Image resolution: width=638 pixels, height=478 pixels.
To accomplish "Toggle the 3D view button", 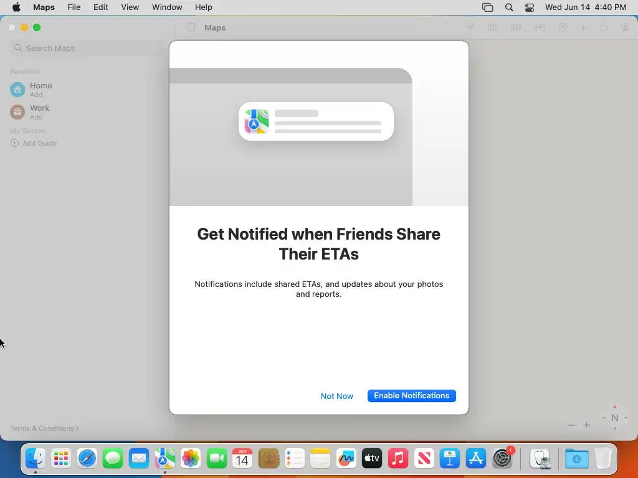I will [x=515, y=27].
